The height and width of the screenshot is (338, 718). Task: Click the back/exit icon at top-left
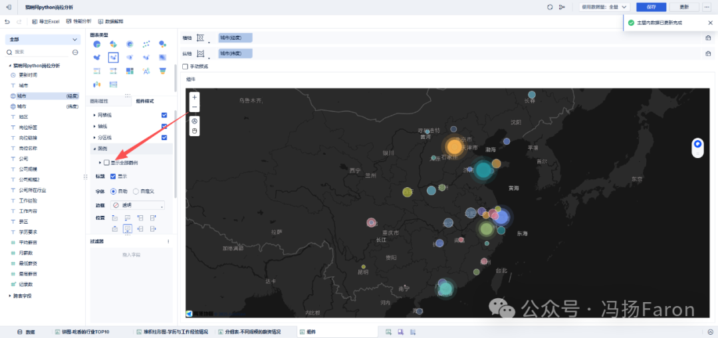coord(8,7)
